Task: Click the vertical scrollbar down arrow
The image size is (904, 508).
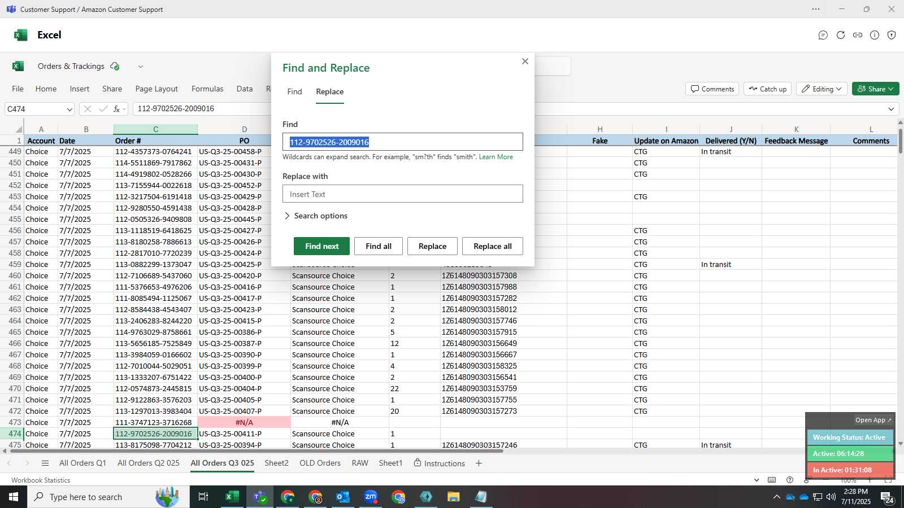Action: click(x=900, y=444)
